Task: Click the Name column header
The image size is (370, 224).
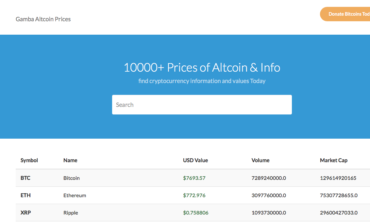Action: pos(70,160)
